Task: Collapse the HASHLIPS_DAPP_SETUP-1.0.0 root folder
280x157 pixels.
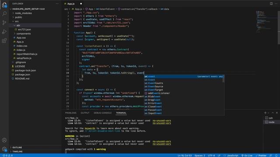Action: click(x=28, y=9)
